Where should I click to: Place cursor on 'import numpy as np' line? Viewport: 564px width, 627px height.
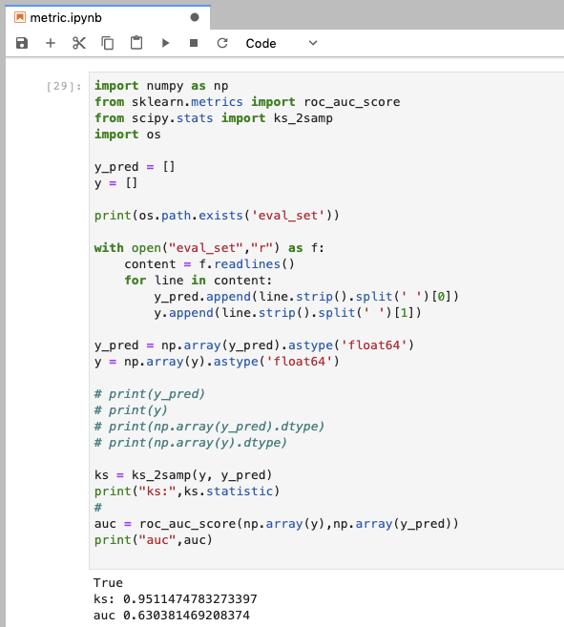coord(161,86)
